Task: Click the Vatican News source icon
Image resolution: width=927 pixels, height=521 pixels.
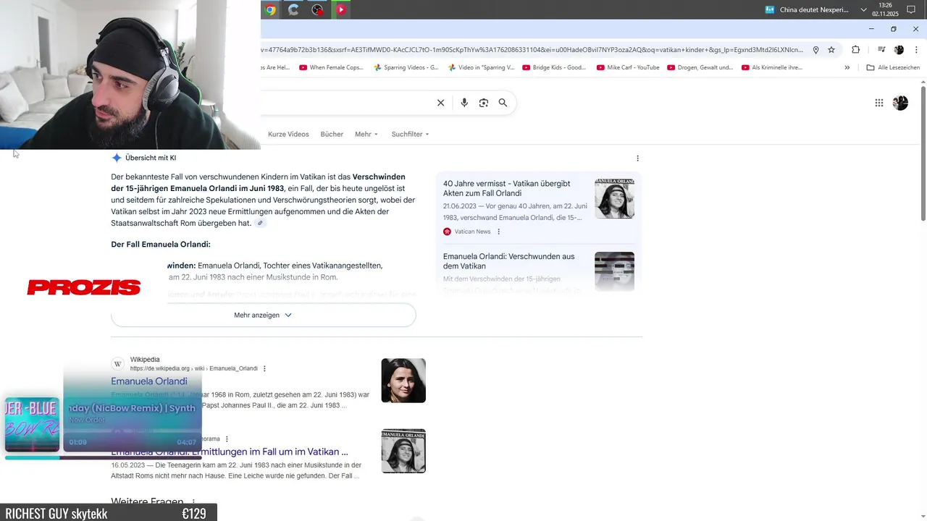Action: [448, 232]
